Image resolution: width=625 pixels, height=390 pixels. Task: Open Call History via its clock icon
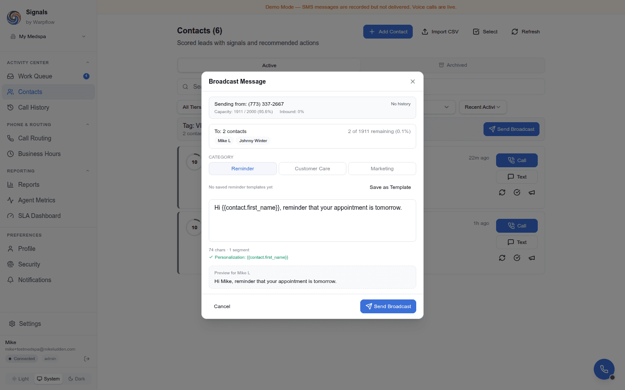(x=10, y=107)
